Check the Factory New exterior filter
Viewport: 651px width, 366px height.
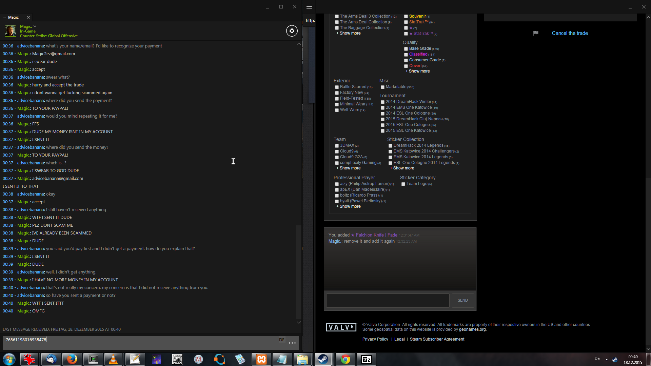337,93
